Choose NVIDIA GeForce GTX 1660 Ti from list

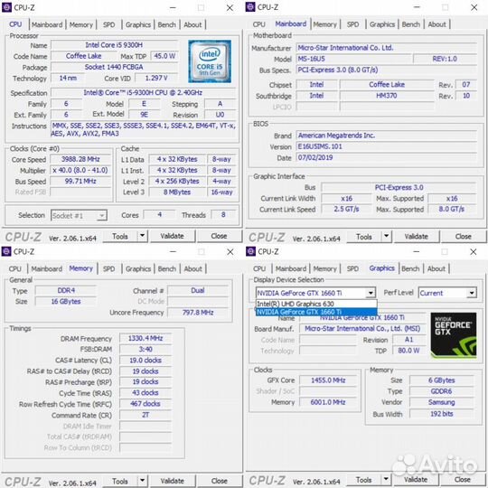click(x=316, y=312)
